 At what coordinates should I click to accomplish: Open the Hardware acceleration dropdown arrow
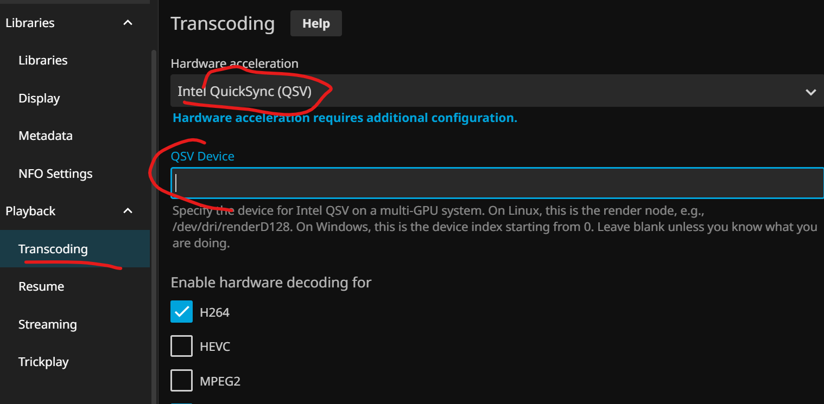(x=810, y=92)
